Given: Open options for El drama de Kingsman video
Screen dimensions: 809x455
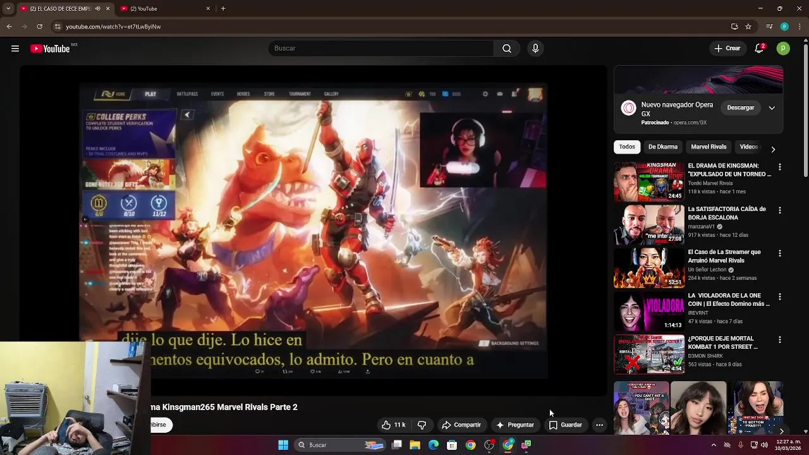Looking at the screenshot, I should (x=779, y=167).
